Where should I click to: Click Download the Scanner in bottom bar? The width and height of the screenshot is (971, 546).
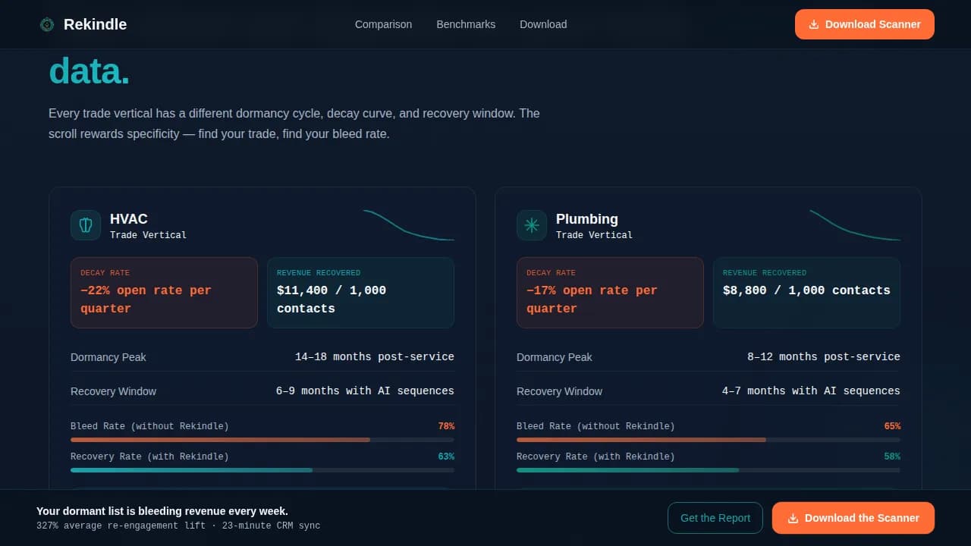[853, 518]
